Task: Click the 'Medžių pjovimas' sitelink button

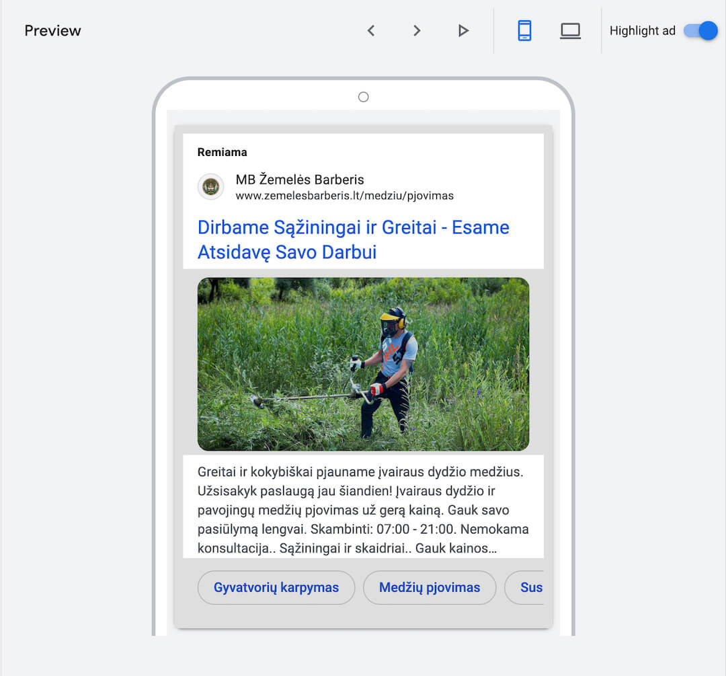Action: (x=430, y=587)
